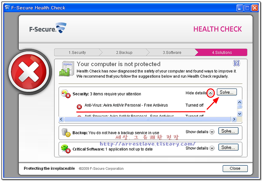The image size is (262, 181).
Task: Expand Backup details with Show details chevron
Action: [212, 132]
